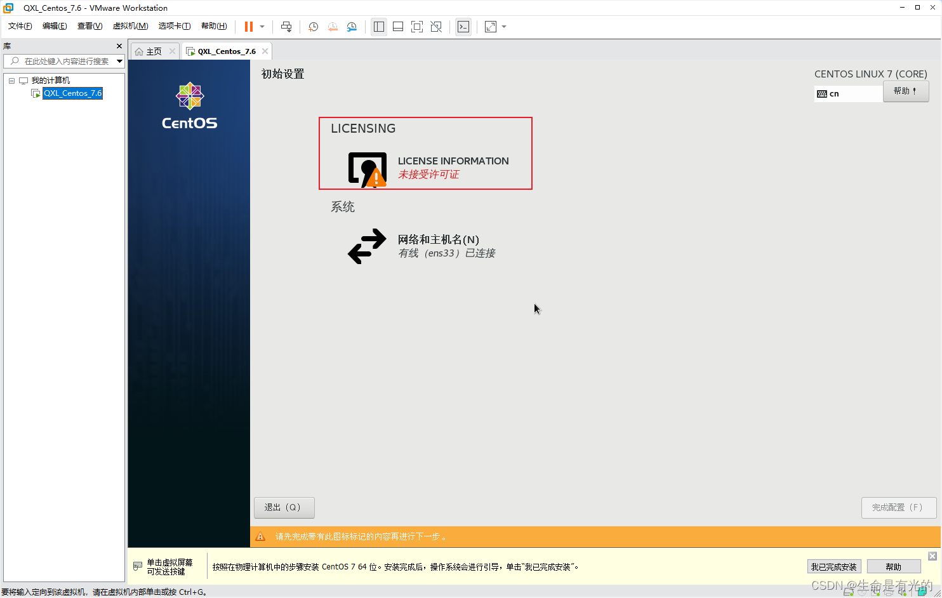Collapse the 我的计算机 tree node
The image size is (942, 598).
11,81
